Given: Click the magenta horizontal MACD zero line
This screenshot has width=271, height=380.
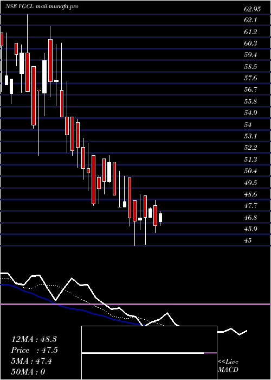Looking at the screenshot, I should 135,304.
